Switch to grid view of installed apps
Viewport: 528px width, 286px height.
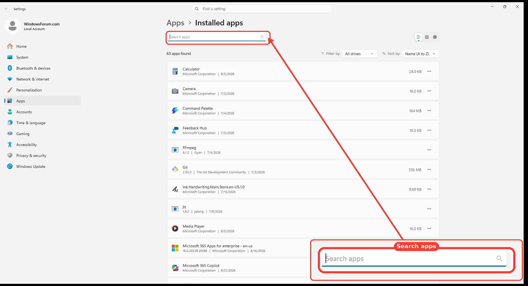(x=427, y=37)
